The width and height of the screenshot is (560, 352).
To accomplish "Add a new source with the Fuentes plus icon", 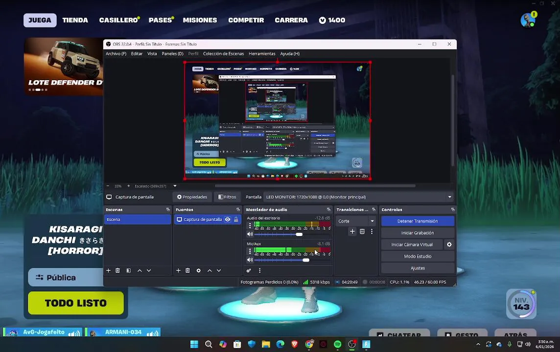I will tap(178, 271).
